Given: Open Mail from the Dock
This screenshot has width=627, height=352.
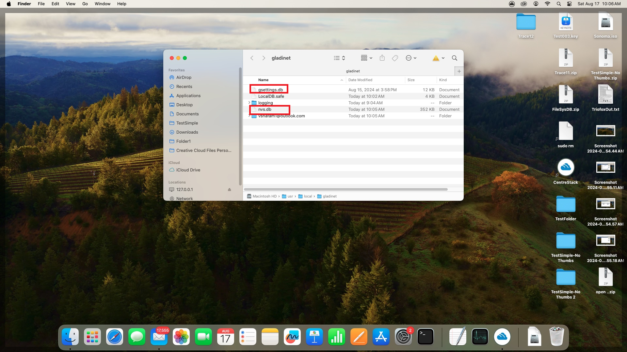Looking at the screenshot, I should pos(159,337).
